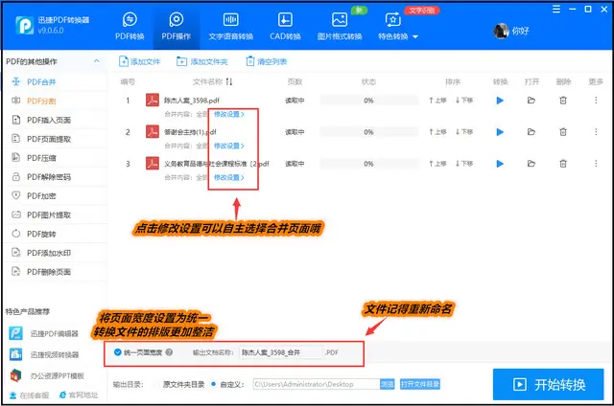614x406 pixels.
Task: Open the 图片格式转换 tab
Action: (x=340, y=26)
